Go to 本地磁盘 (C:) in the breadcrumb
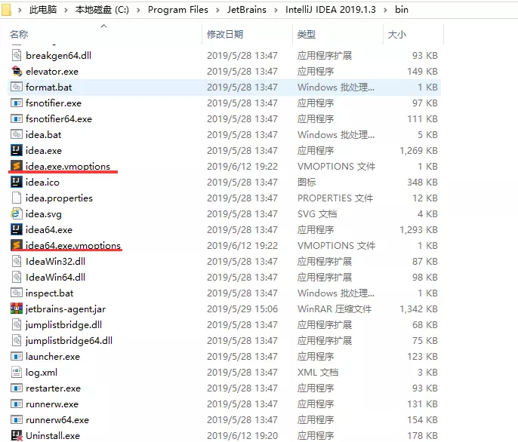This screenshot has width=518, height=442. click(x=102, y=10)
